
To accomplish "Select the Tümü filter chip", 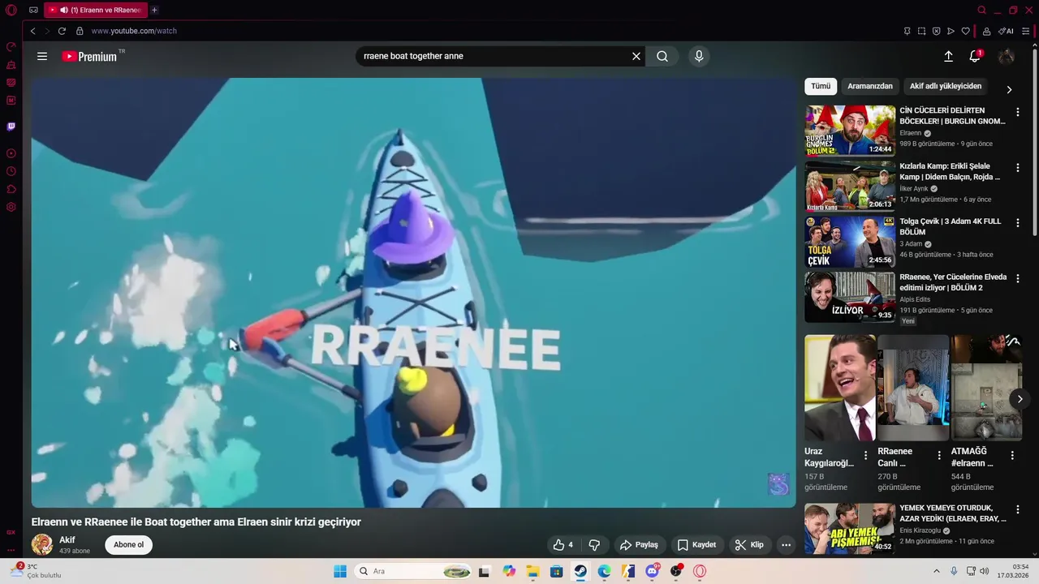I will (x=821, y=86).
